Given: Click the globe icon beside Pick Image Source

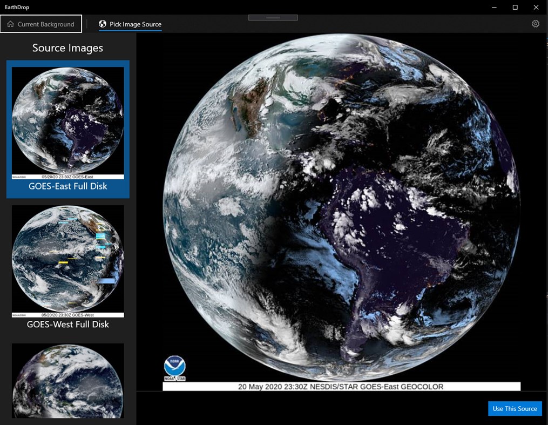Looking at the screenshot, I should 102,24.
